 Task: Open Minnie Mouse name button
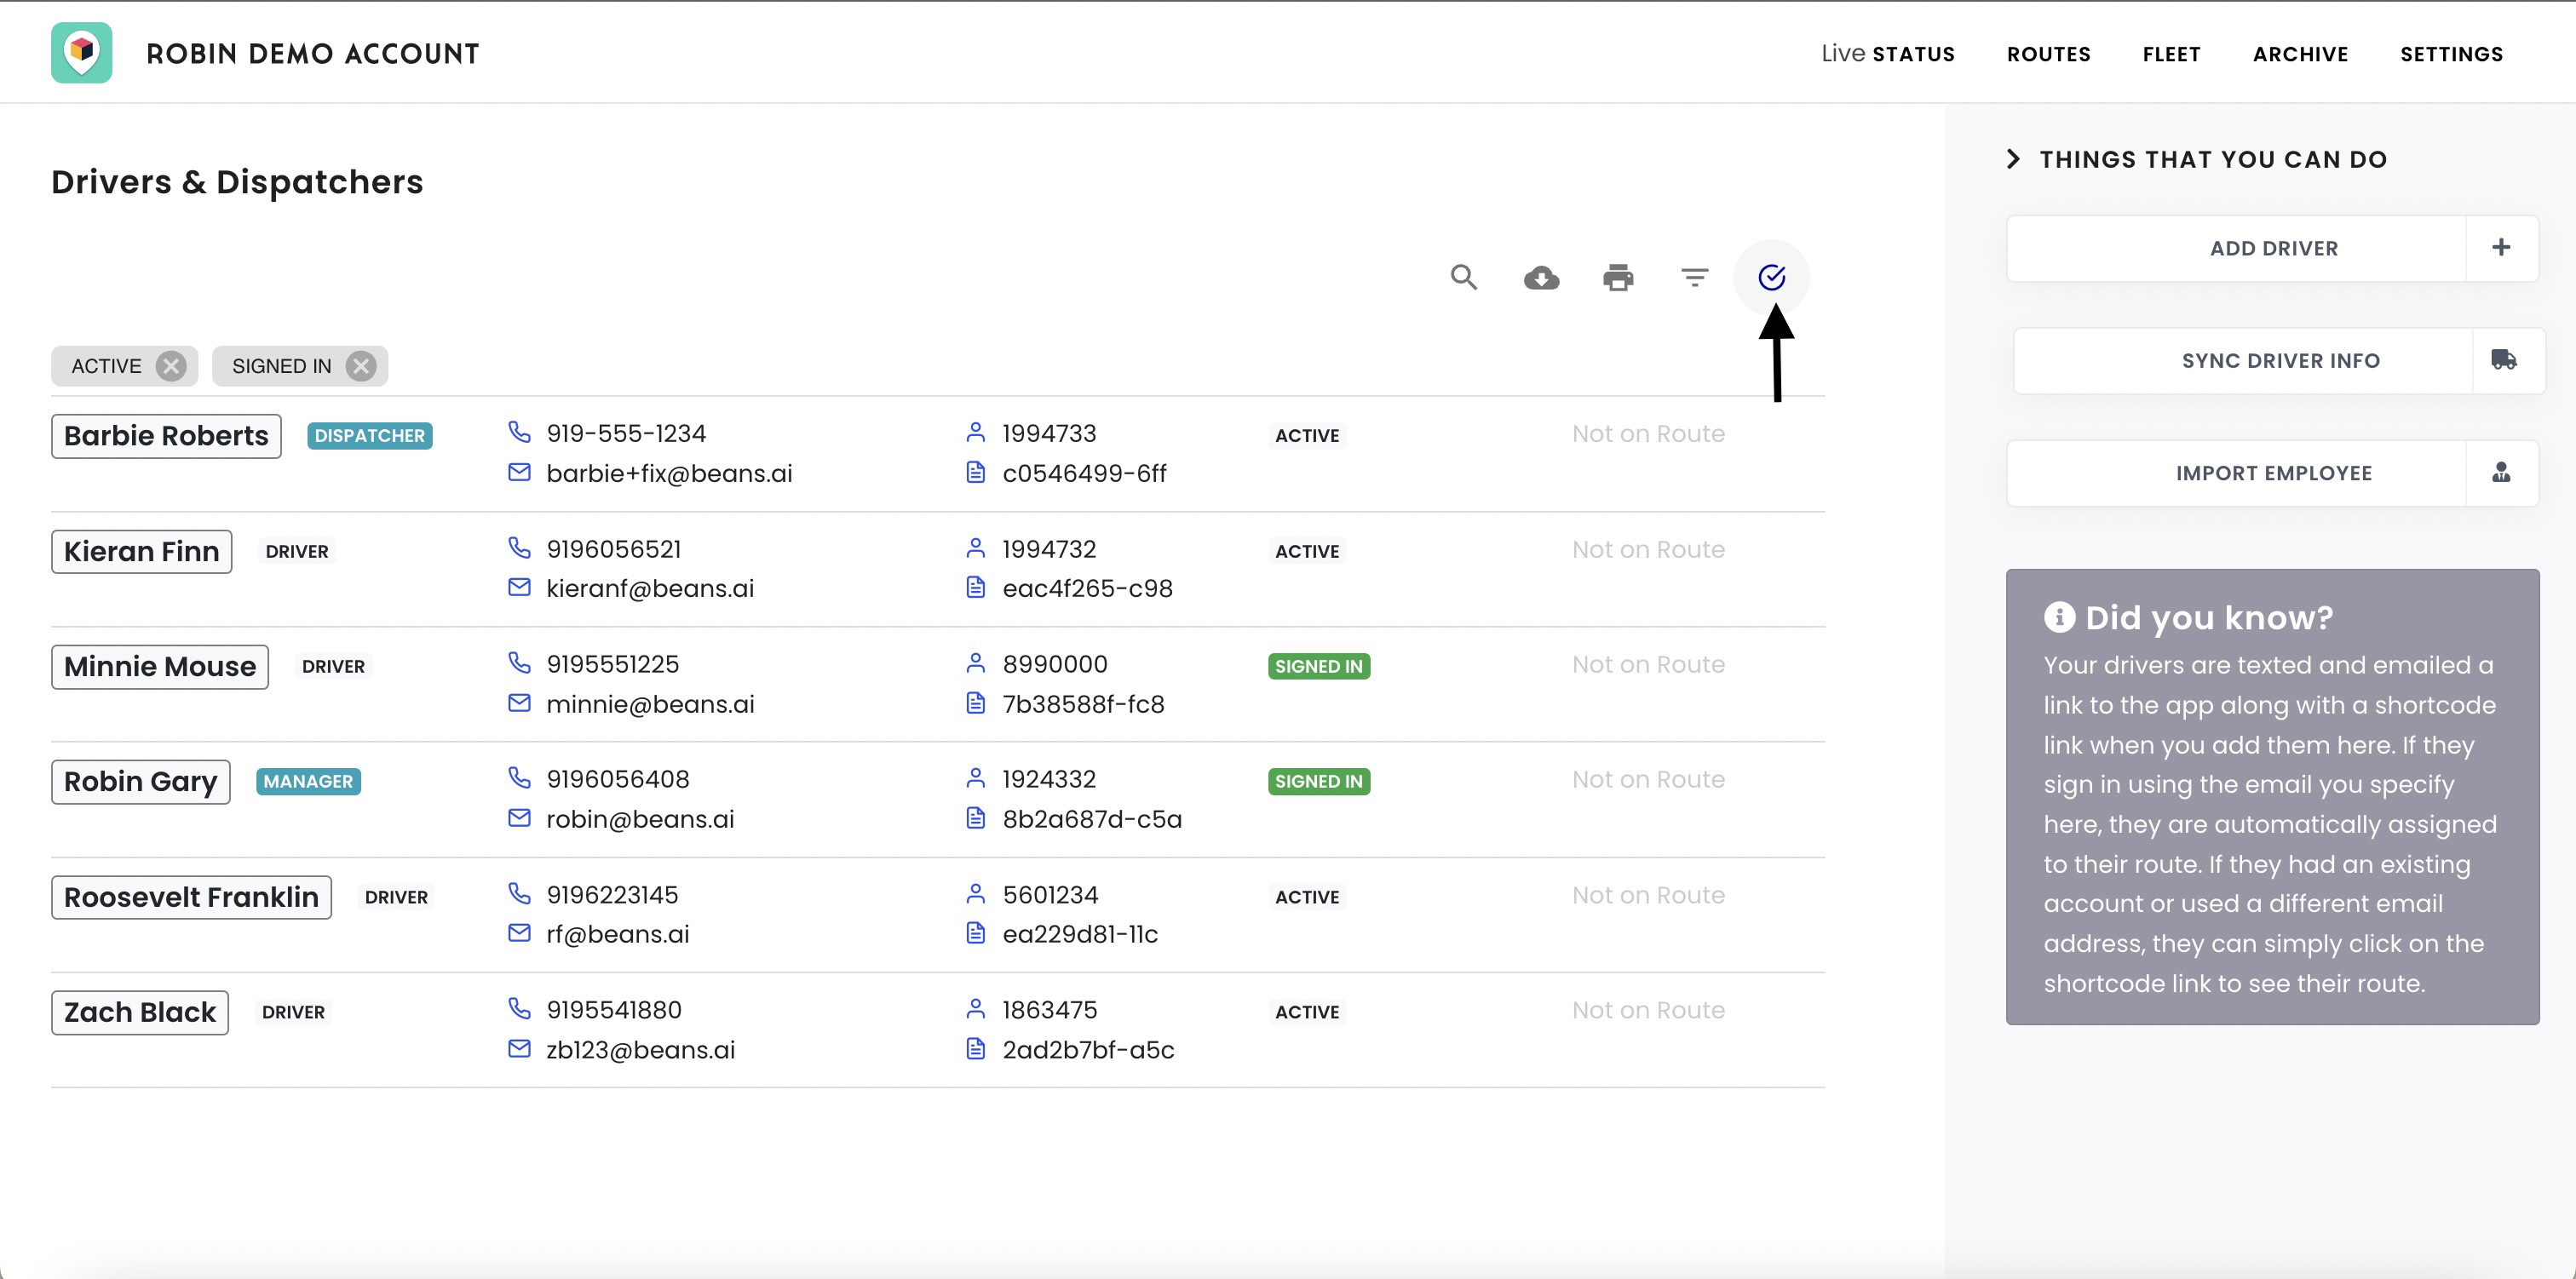160,667
